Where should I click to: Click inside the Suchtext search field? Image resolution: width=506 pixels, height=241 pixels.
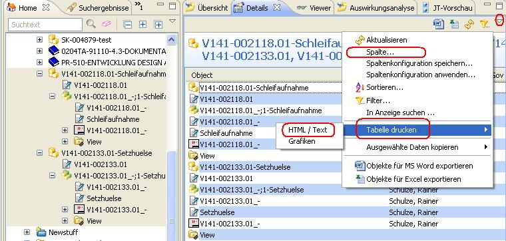click(x=45, y=25)
